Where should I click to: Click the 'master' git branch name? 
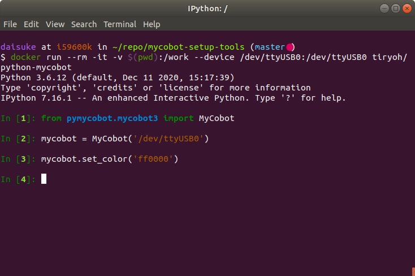coord(270,47)
